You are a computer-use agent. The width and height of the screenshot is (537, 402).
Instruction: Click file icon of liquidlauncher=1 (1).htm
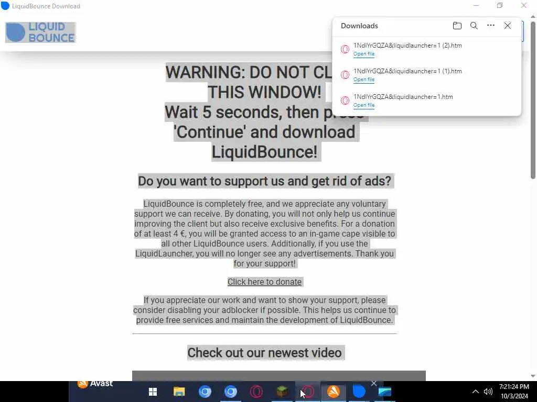tap(345, 75)
